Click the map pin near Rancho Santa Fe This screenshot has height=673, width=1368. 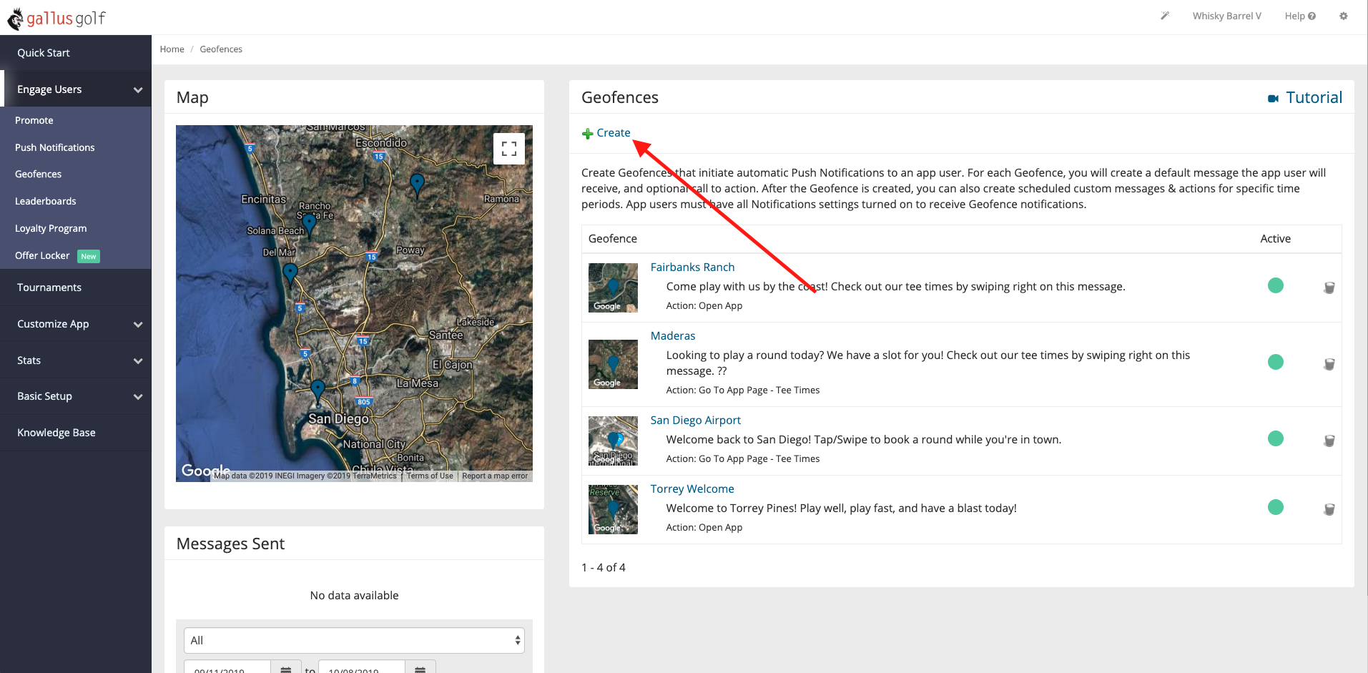click(x=309, y=225)
